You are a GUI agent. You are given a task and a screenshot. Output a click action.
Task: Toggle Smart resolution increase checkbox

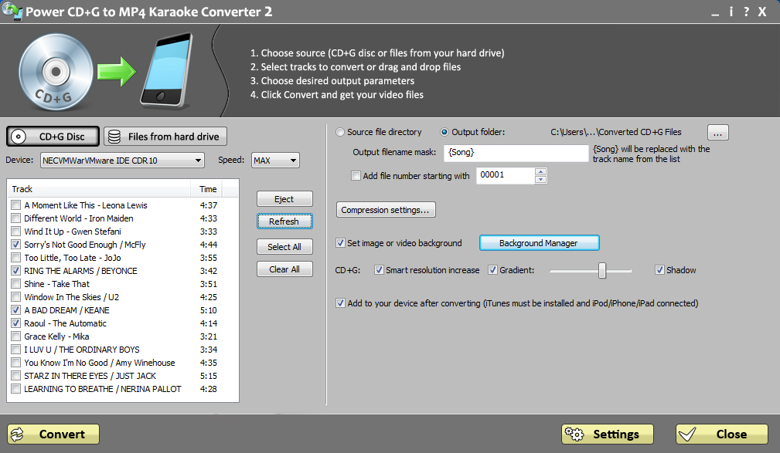click(379, 269)
